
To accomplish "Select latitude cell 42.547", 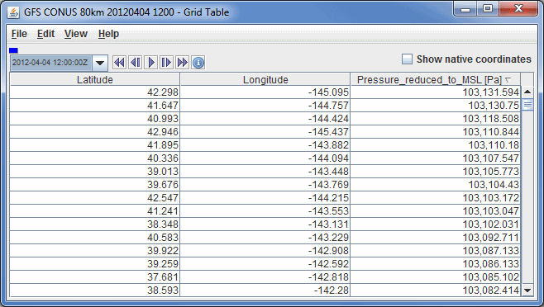I will (x=95, y=197).
